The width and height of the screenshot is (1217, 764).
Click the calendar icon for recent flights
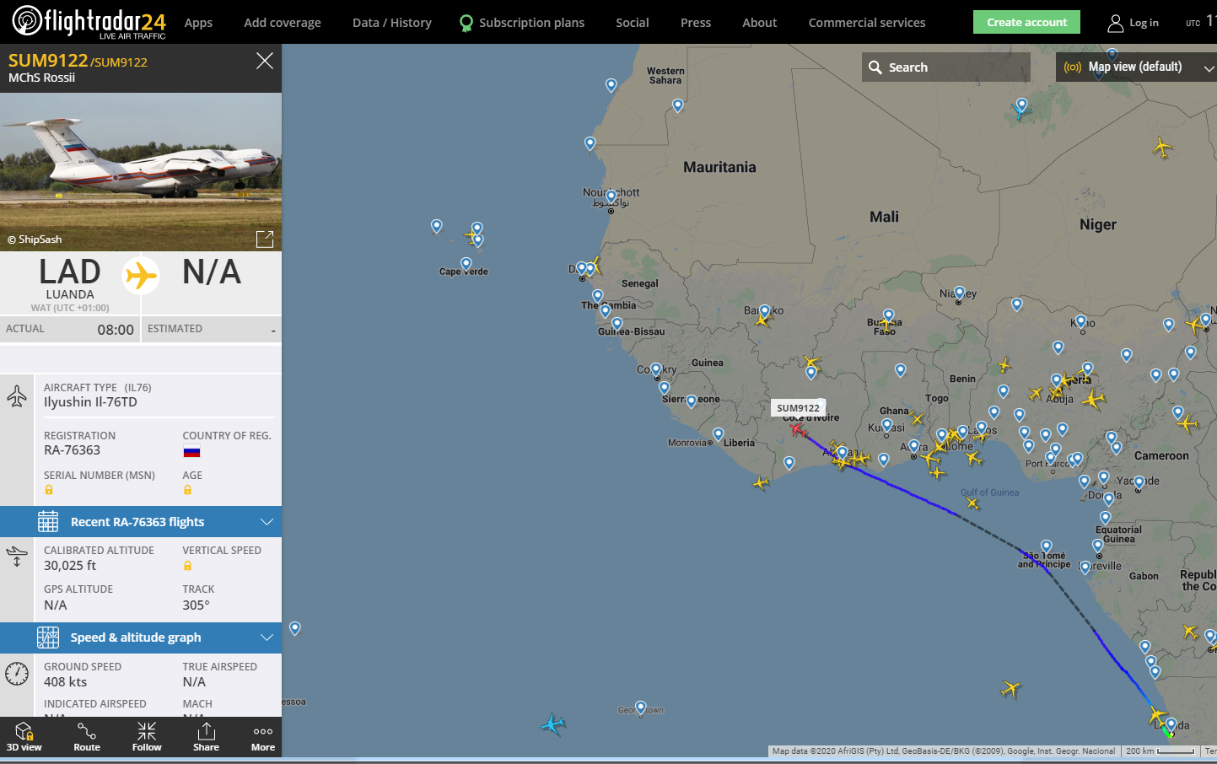coord(48,522)
